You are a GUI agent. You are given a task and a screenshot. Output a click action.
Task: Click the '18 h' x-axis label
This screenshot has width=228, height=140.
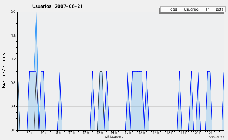170,132
